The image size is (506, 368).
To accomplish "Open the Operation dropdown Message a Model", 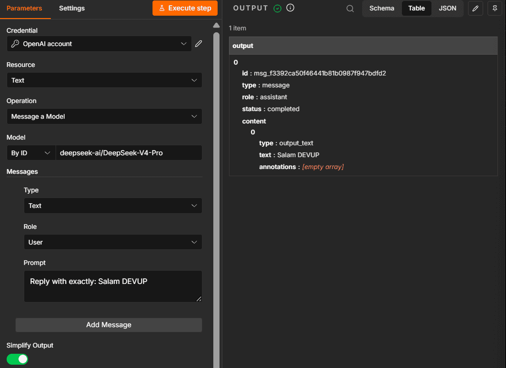I will point(104,116).
